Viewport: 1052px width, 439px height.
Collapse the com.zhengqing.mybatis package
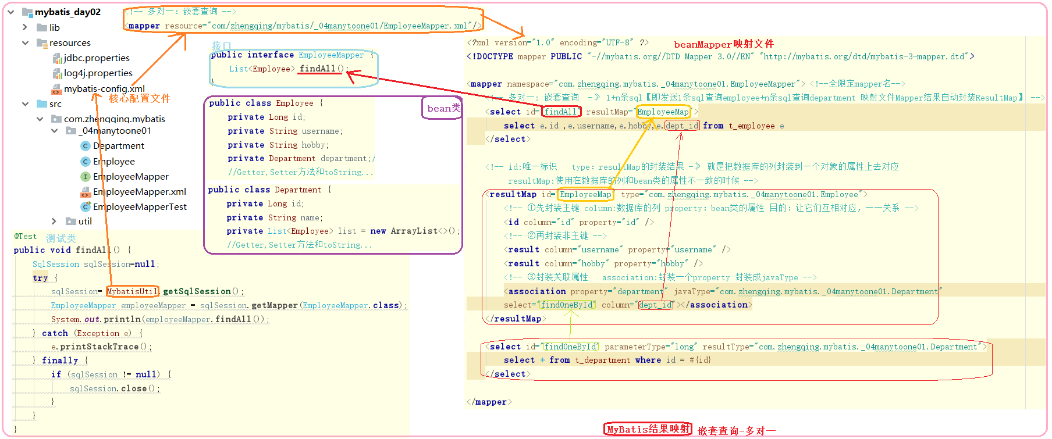click(x=40, y=119)
